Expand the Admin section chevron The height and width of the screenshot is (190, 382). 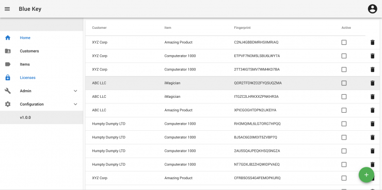[x=75, y=91]
